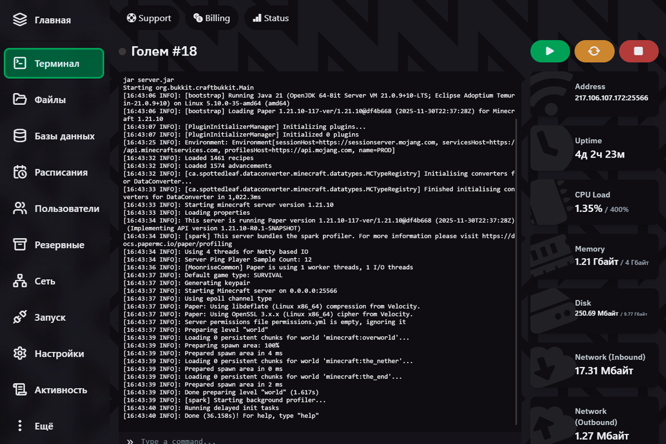Go to Базы данных database icon
The height and width of the screenshot is (444, 666).
tap(20, 136)
